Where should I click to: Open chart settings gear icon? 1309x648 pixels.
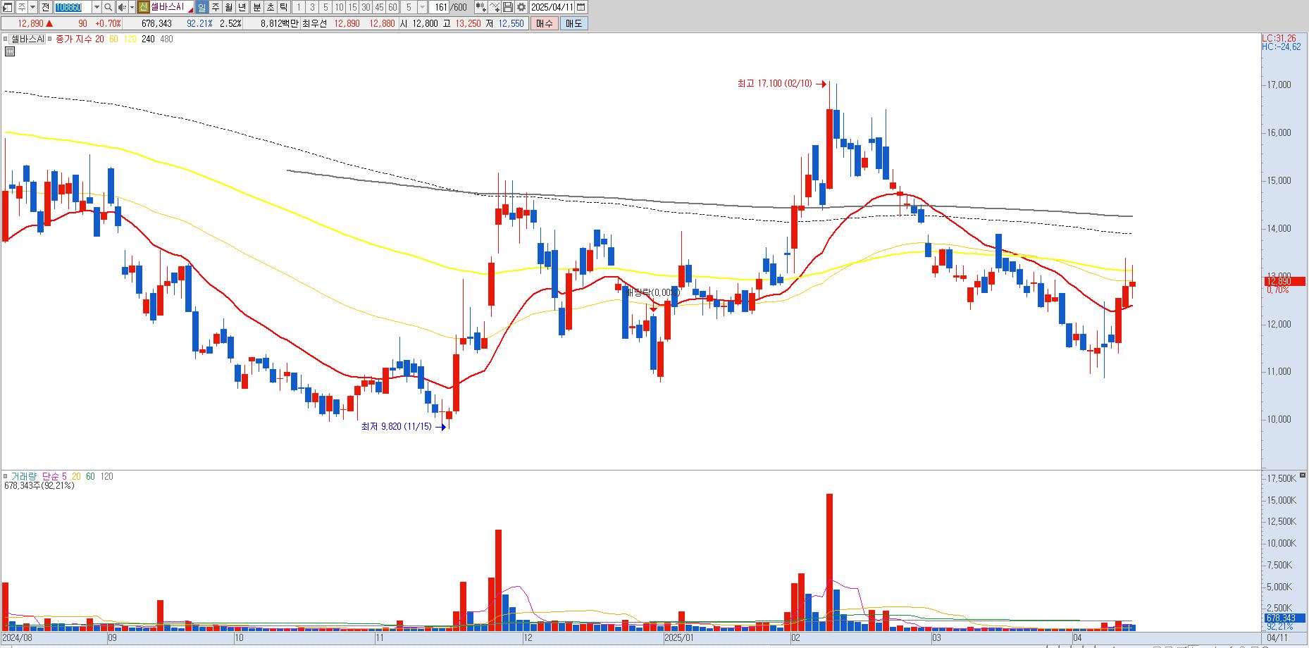click(521, 7)
